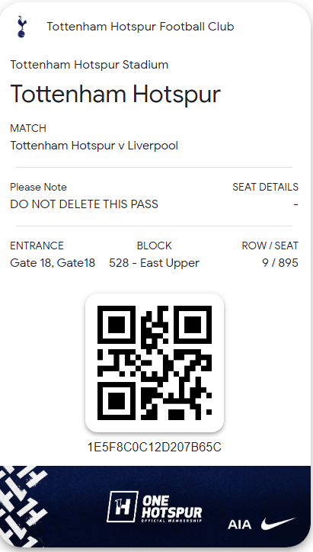Click the barcode number 1E5F8C0C12D207B65C

click(x=155, y=447)
